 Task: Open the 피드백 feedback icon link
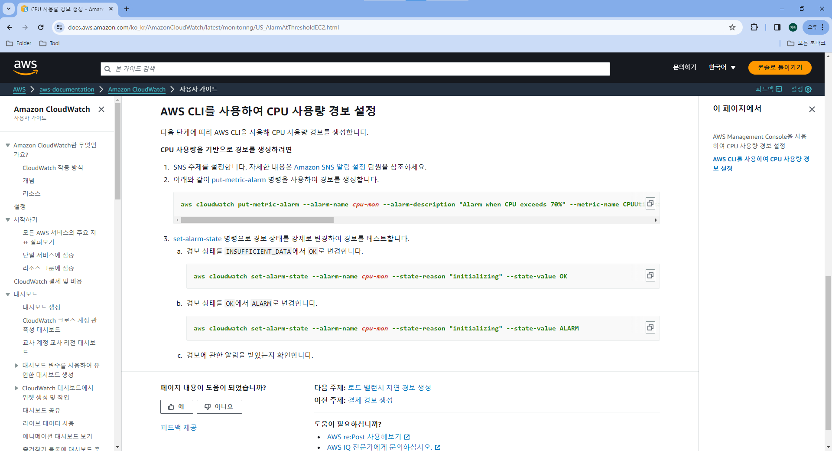(769, 89)
